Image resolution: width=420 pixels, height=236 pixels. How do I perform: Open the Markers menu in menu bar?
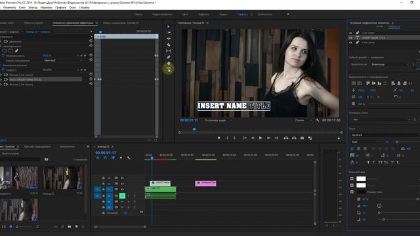coord(47,7)
